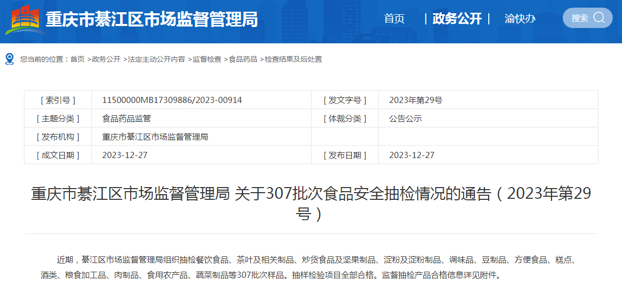Viewport: 622px width, 288px height.
Task: Click the location pin icon before breadcrumb
Action: (9, 59)
